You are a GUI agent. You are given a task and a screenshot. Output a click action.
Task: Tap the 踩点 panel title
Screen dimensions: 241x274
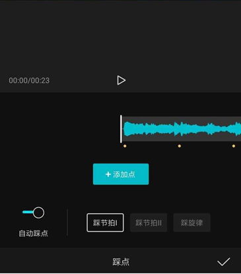tap(121, 262)
